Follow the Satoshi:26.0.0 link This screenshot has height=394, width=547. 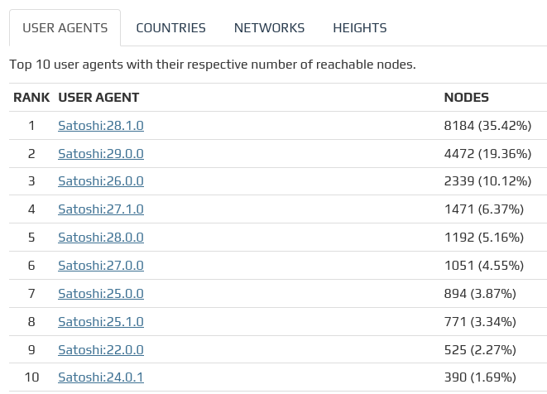101,181
